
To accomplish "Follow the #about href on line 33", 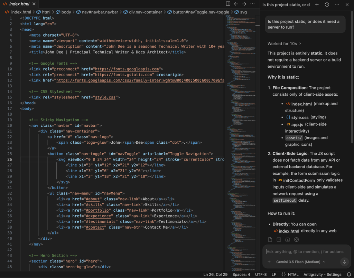I will [93, 199].
